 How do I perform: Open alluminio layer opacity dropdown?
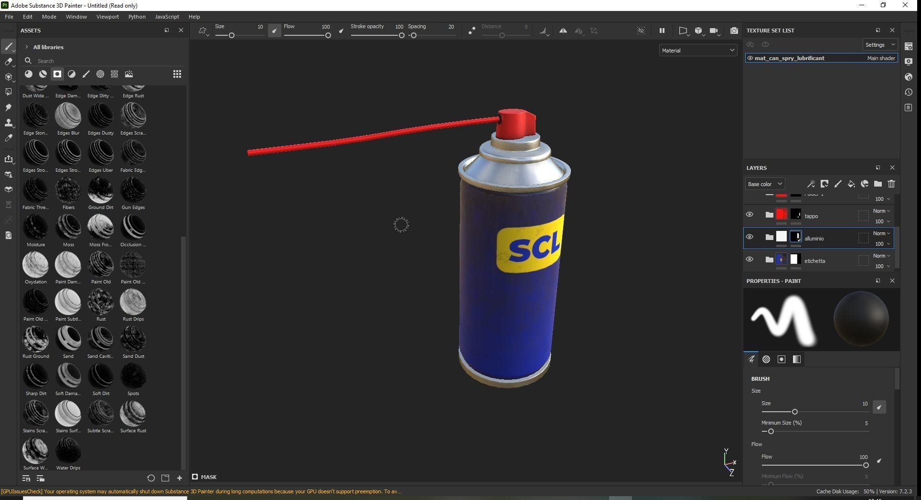coord(882,244)
